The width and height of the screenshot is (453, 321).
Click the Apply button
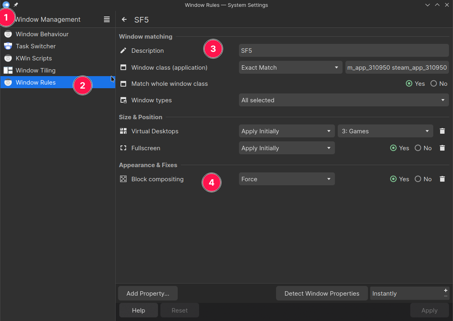429,310
